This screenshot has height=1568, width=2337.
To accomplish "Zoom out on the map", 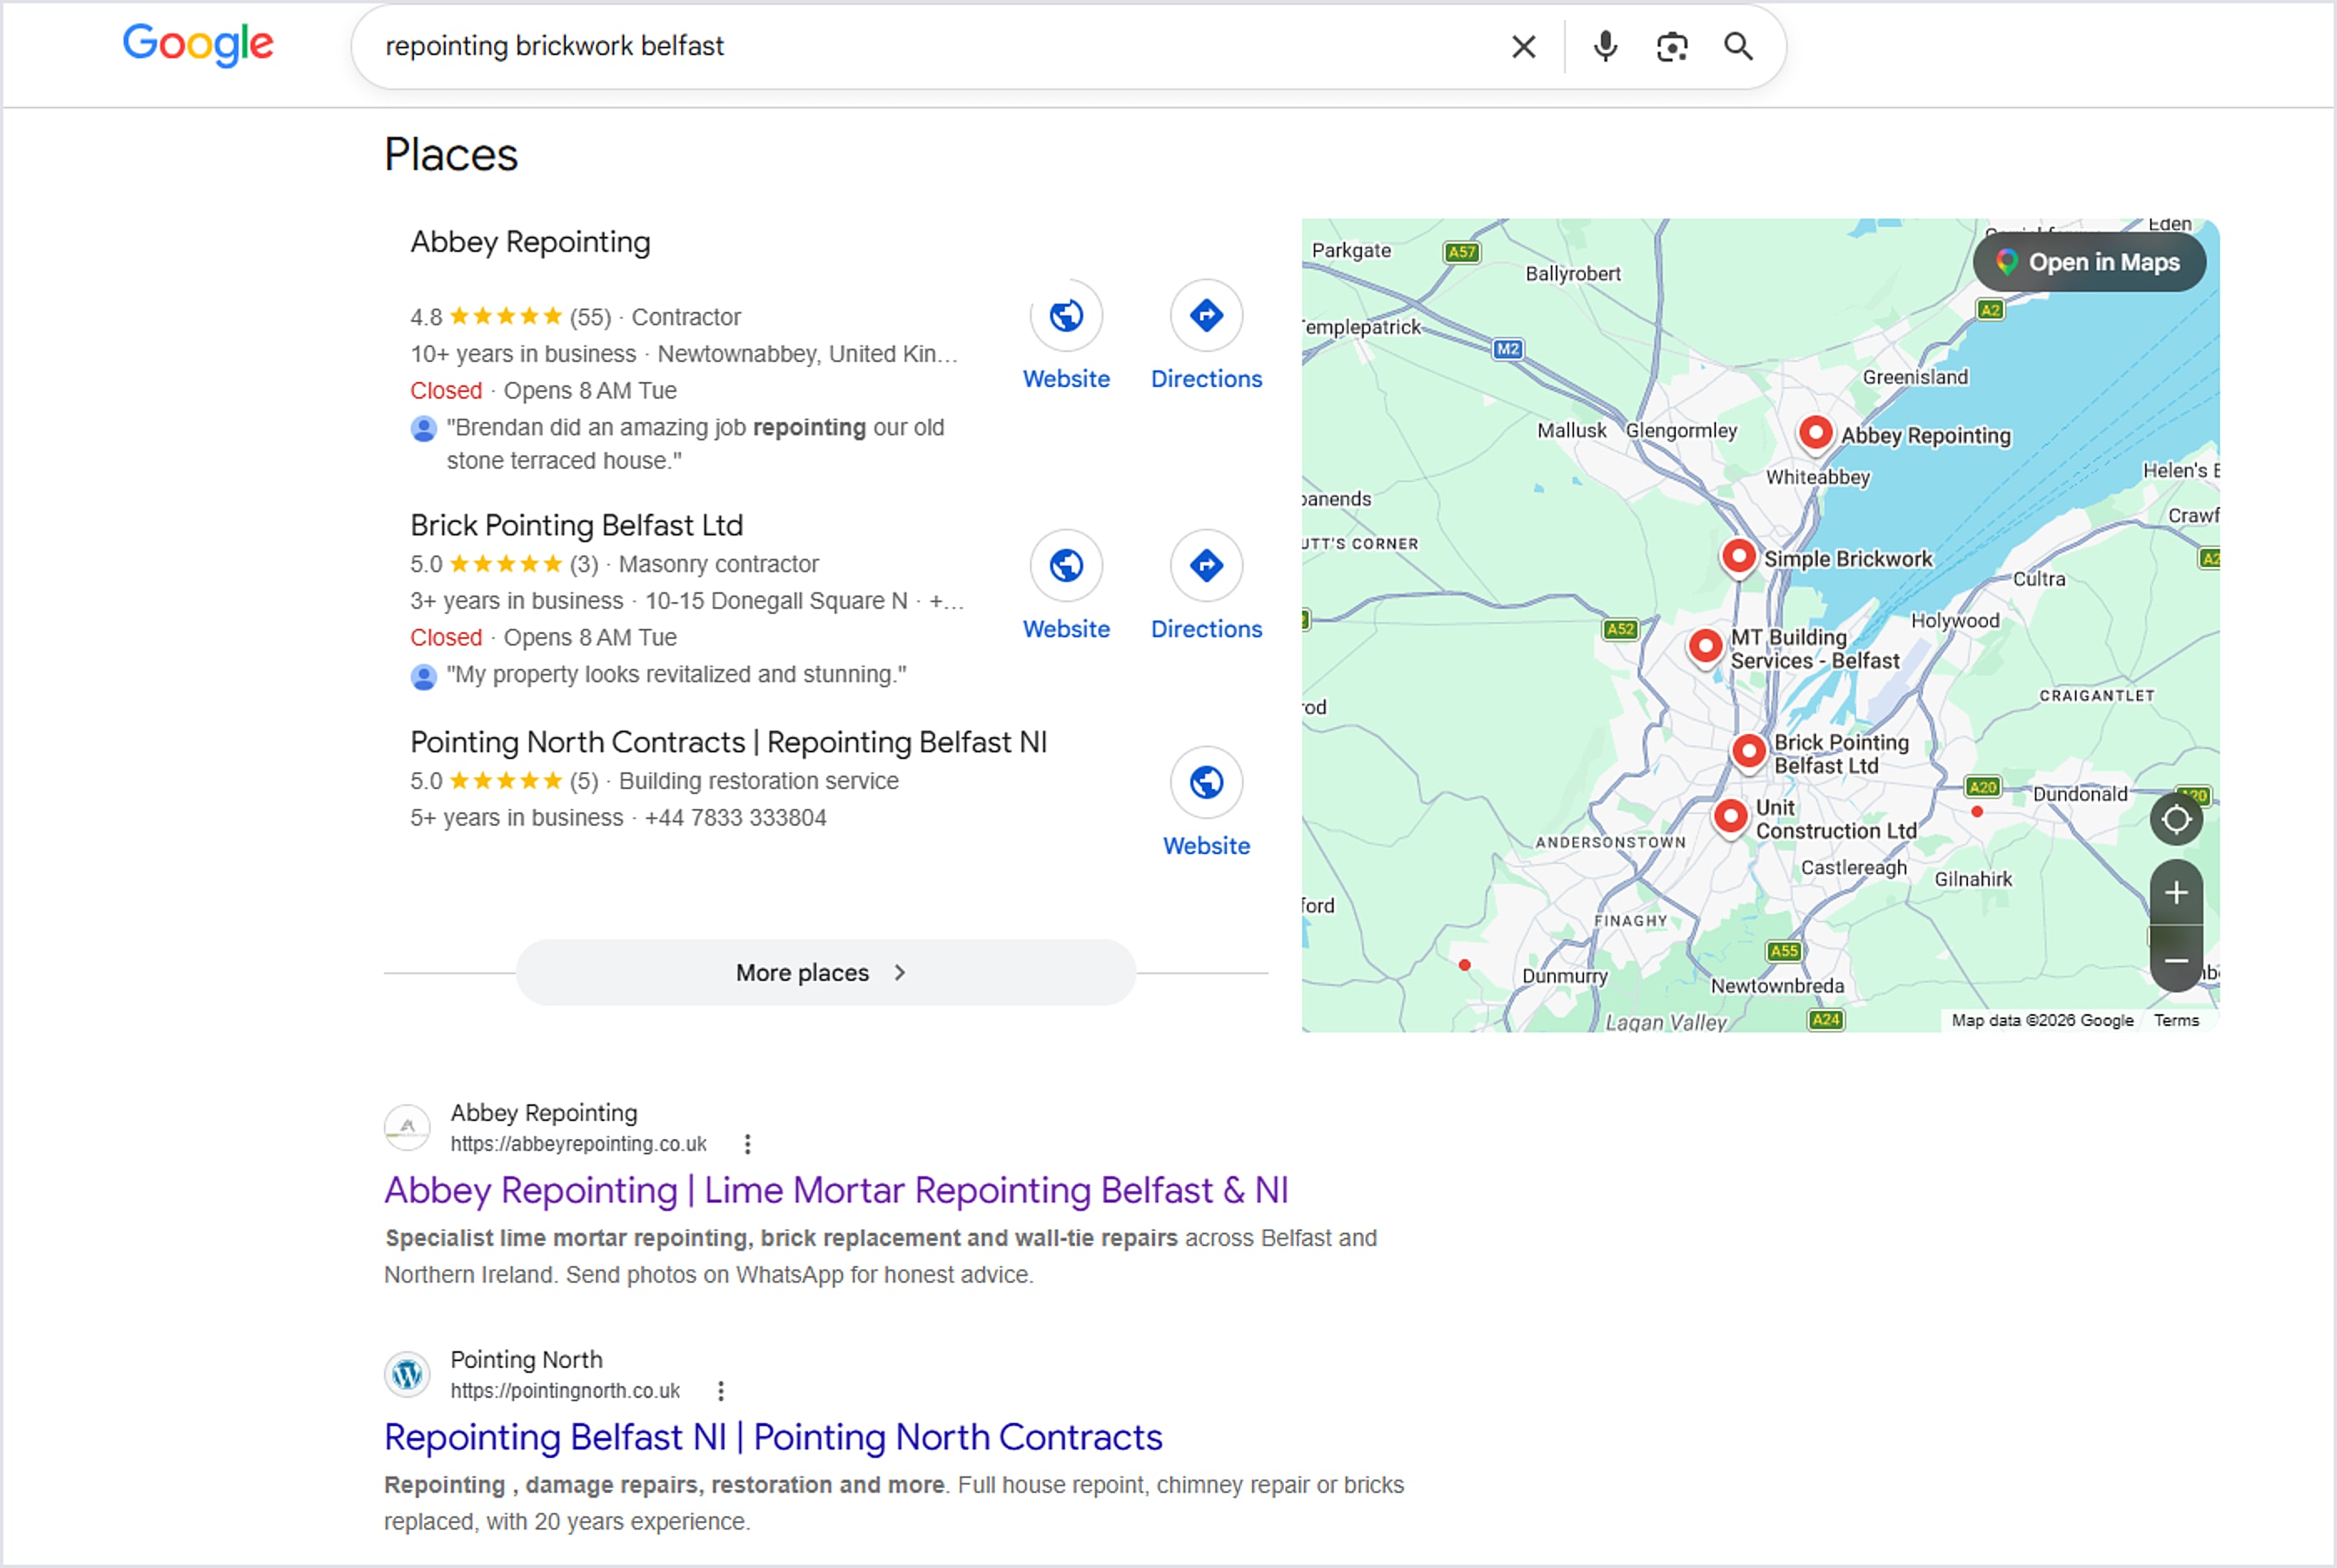I will pos(2176,960).
